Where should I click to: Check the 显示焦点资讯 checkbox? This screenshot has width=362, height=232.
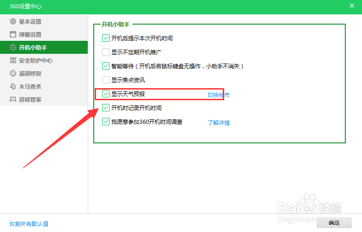[106, 80]
